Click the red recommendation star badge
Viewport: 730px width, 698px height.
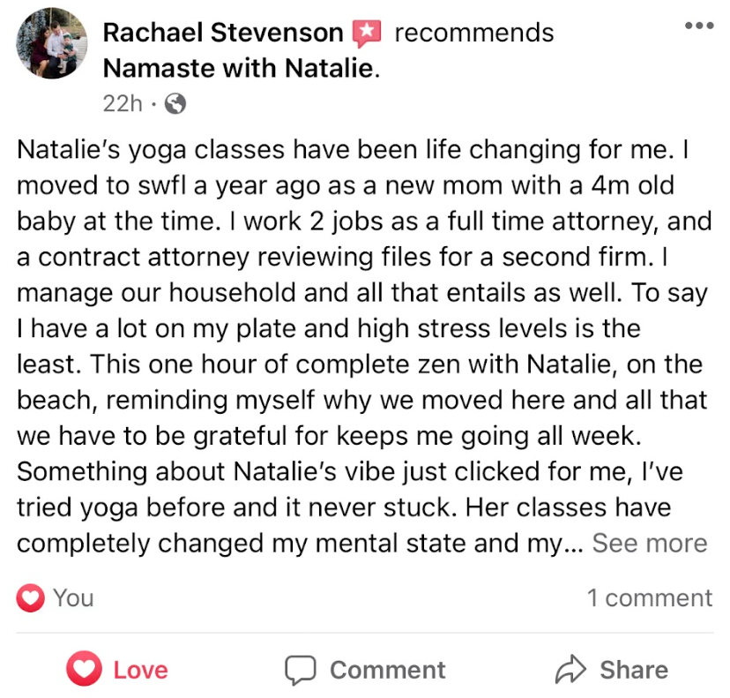367,34
